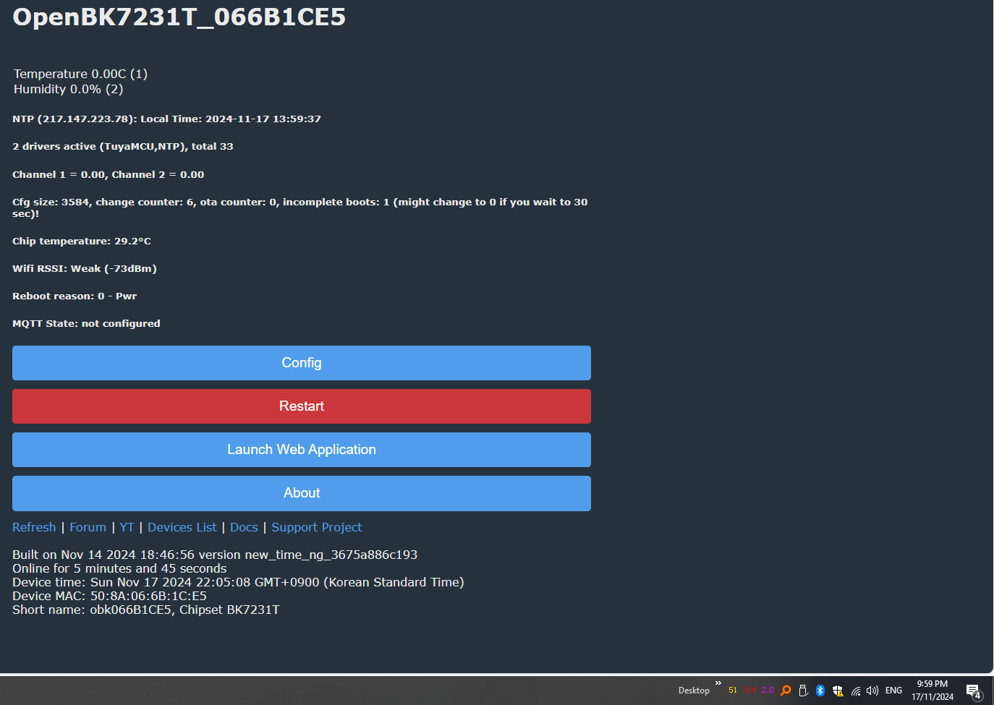Open the Forum link
This screenshot has height=705, width=994.
tap(88, 527)
